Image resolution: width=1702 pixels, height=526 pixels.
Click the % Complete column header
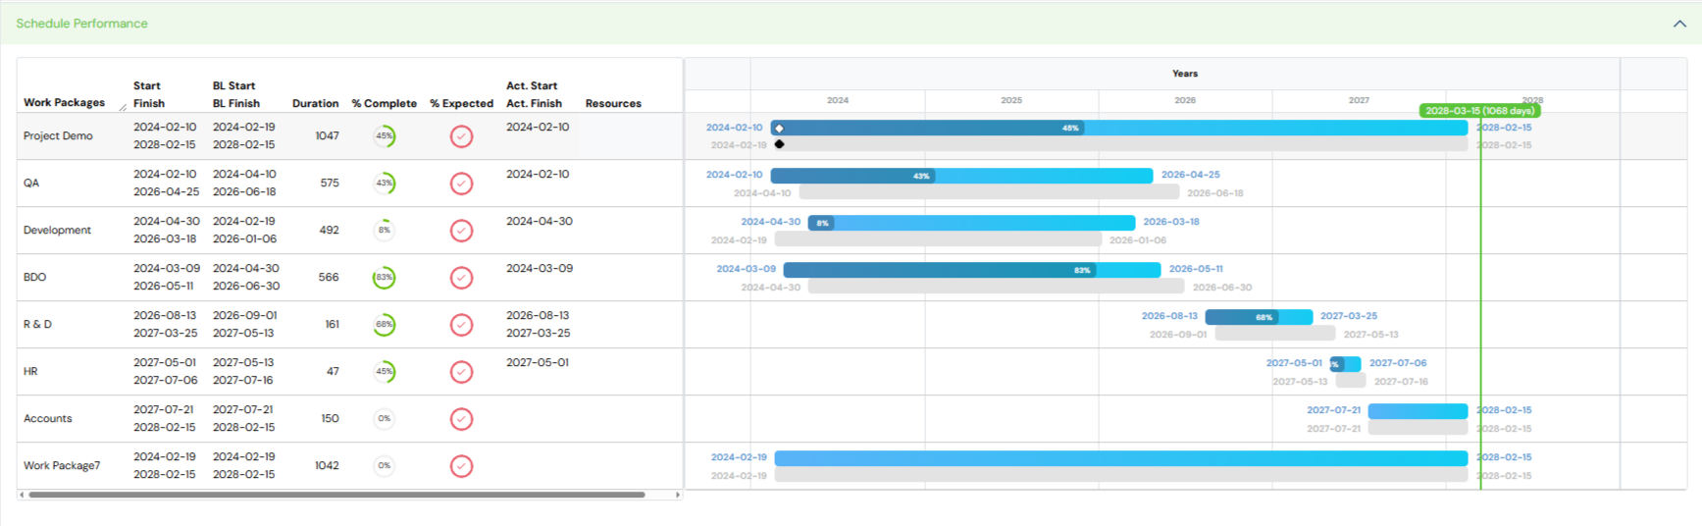click(384, 103)
